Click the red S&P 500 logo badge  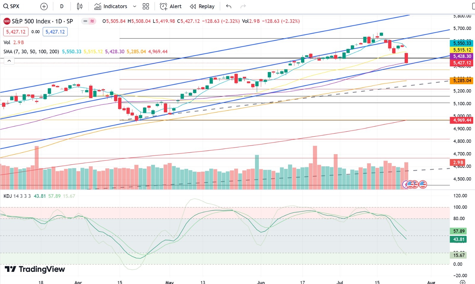point(7,21)
